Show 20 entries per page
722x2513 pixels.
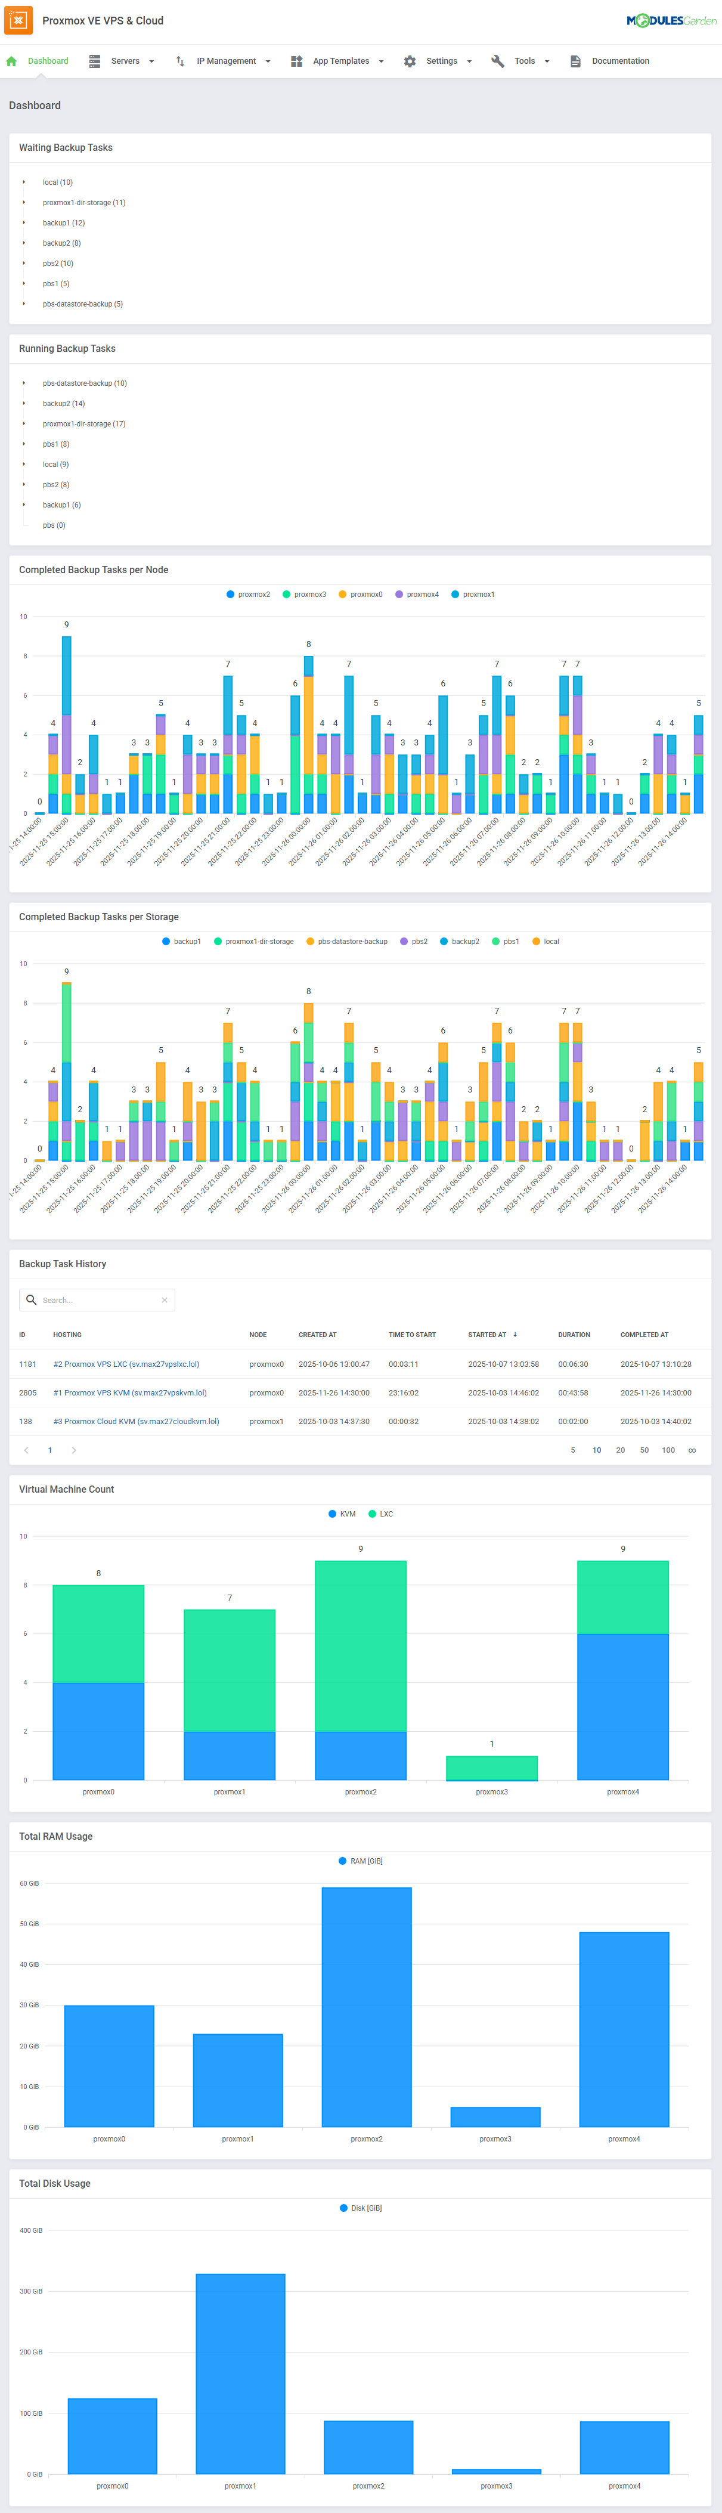[621, 1450]
